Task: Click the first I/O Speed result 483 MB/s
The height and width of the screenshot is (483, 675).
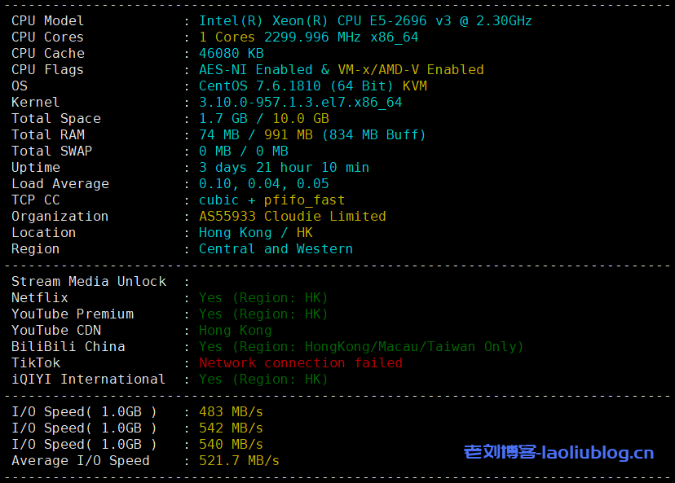Action: coord(231,411)
